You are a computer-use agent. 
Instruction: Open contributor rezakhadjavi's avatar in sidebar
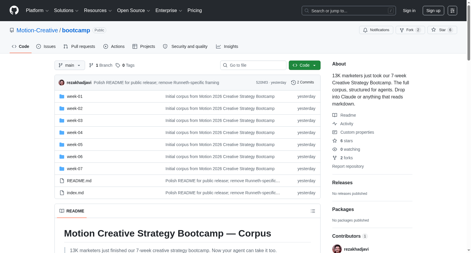[x=337, y=249]
